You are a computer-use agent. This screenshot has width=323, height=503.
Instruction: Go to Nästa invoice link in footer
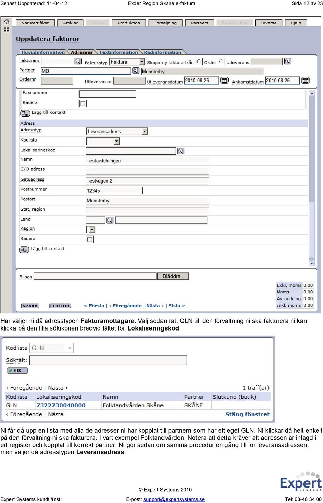155,306
